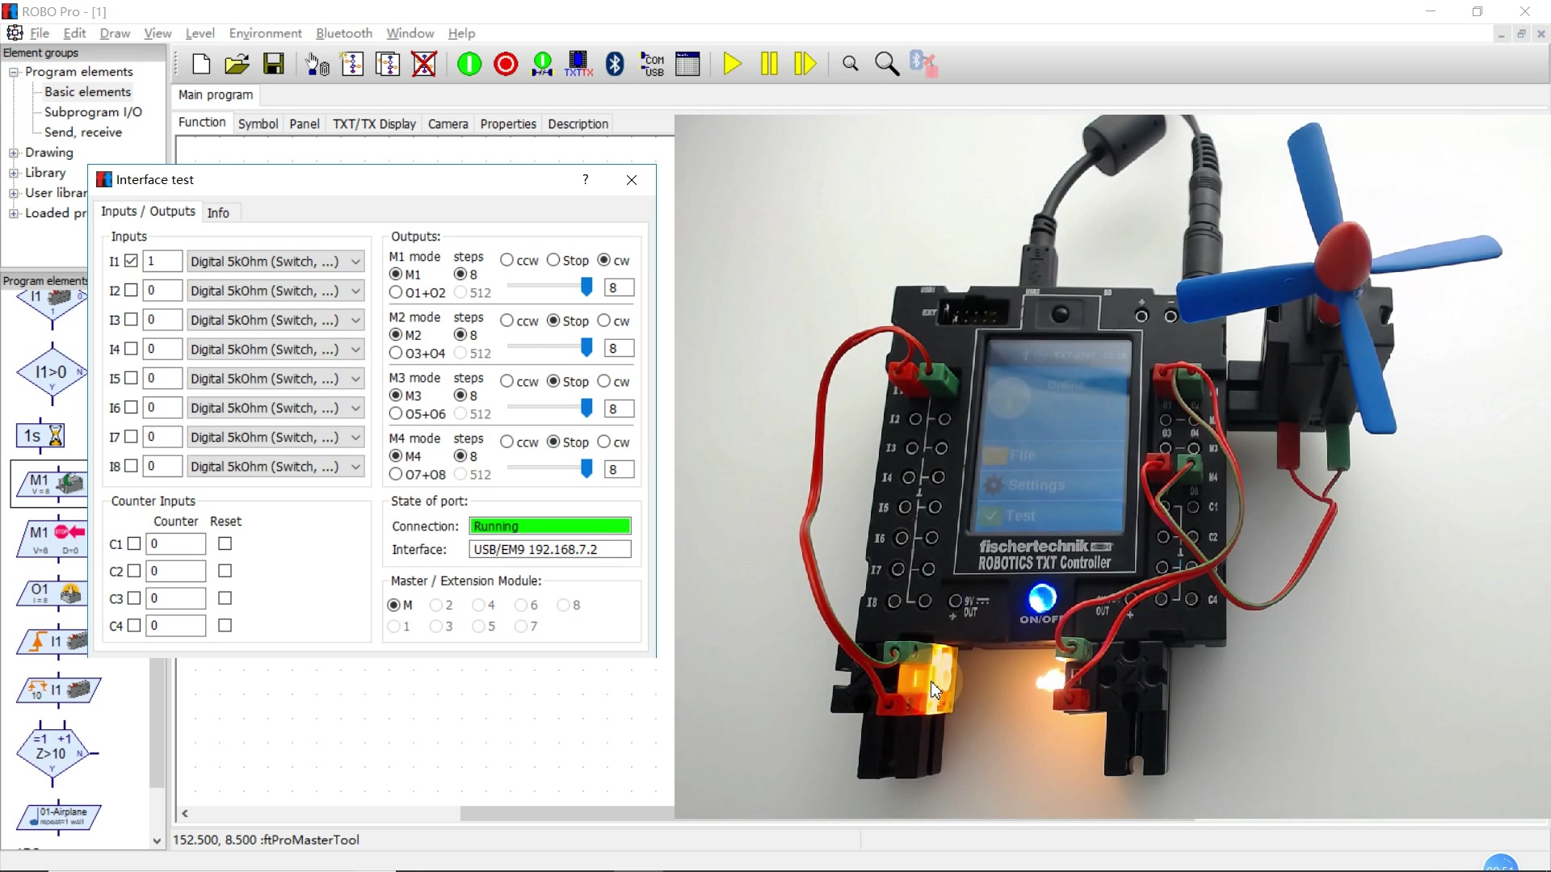Switch to the TXT/TX Display tab
Viewport: 1551px width, 872px height.
(x=374, y=124)
